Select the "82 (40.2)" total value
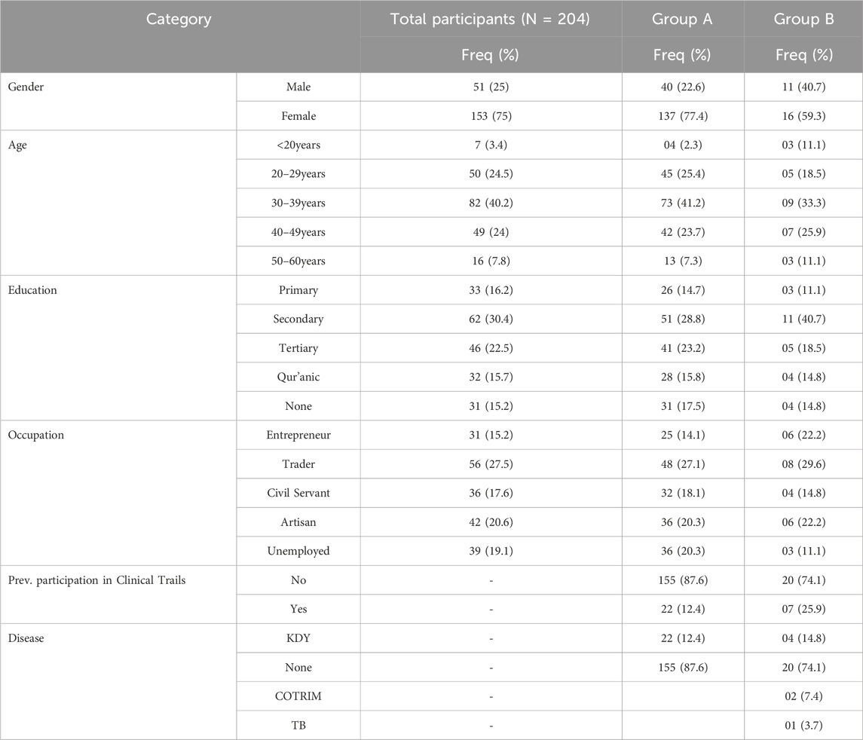The height and width of the screenshot is (740, 863). tap(491, 203)
